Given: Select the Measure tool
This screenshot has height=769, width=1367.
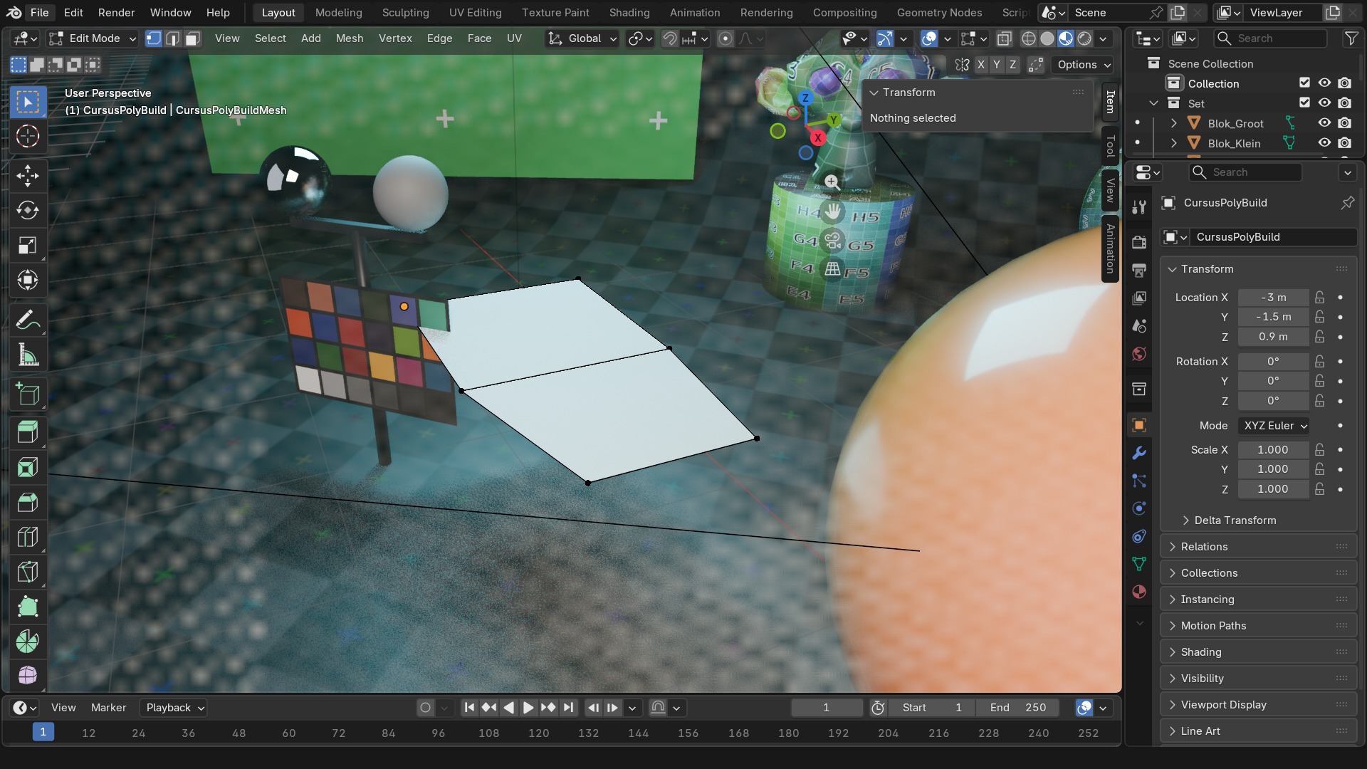Looking at the screenshot, I should pos(28,355).
